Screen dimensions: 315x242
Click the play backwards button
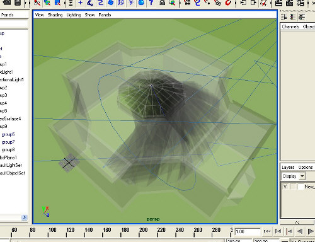tap(300, 231)
